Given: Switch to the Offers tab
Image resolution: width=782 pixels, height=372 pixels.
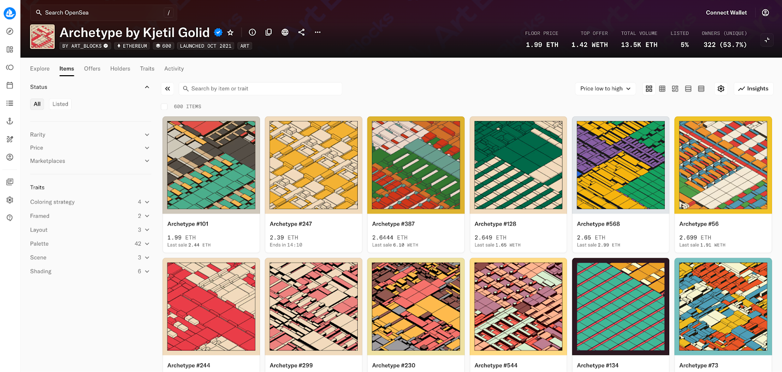Looking at the screenshot, I should click(x=92, y=69).
